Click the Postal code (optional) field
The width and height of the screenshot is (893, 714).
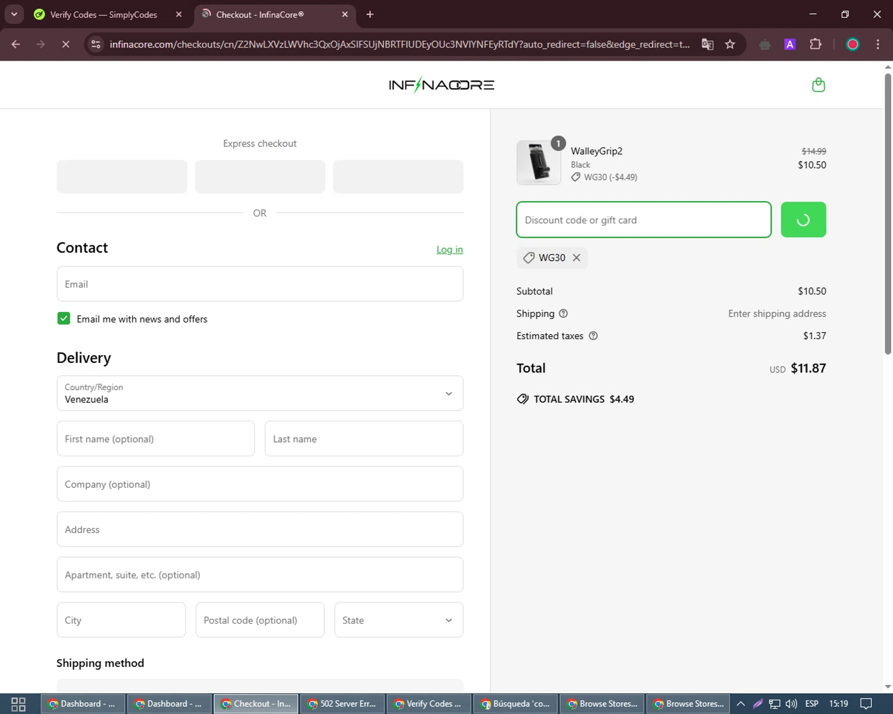260,620
